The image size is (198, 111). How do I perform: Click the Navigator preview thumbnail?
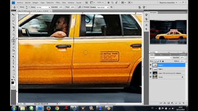pyautogui.click(x=168, y=32)
